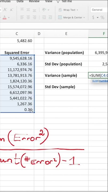Viewport: 108px width, 192px height.
Task: Open the currency format dropdown arrow
Action: pos(98,18)
